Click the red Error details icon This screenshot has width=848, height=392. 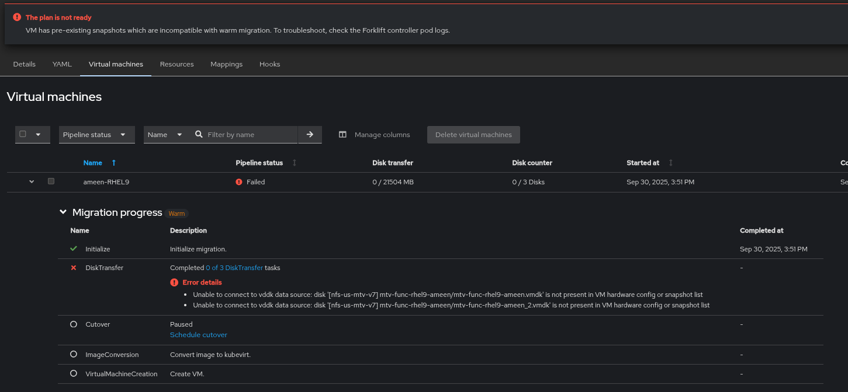click(x=174, y=282)
